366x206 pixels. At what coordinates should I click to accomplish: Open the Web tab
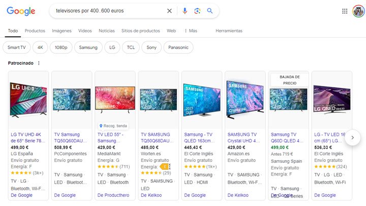pyautogui.click(x=171, y=31)
